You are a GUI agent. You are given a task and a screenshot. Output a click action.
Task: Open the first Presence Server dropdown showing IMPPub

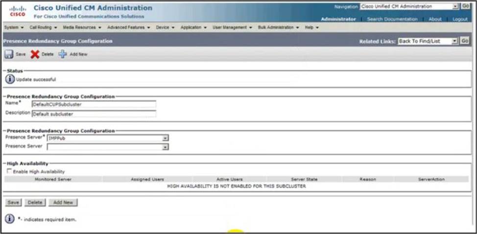point(108,138)
